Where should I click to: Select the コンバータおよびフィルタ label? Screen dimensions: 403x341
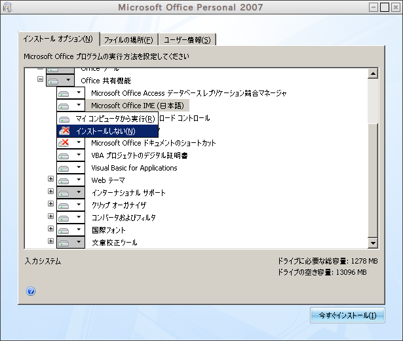click(124, 218)
